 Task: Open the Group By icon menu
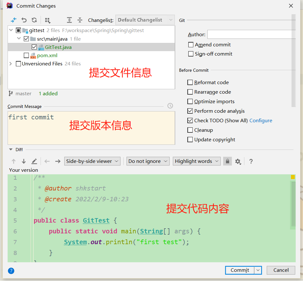pyautogui.click(x=48, y=20)
